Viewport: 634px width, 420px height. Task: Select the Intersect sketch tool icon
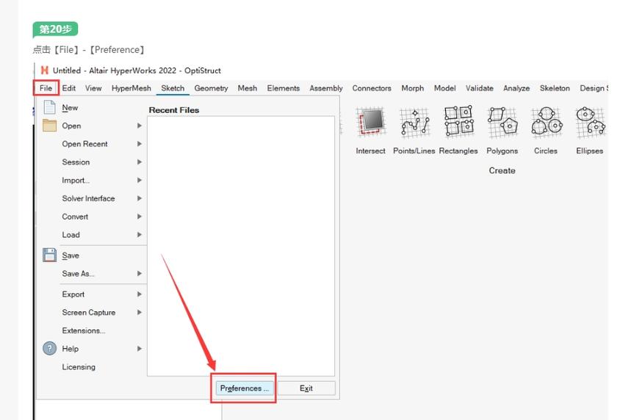click(371, 122)
